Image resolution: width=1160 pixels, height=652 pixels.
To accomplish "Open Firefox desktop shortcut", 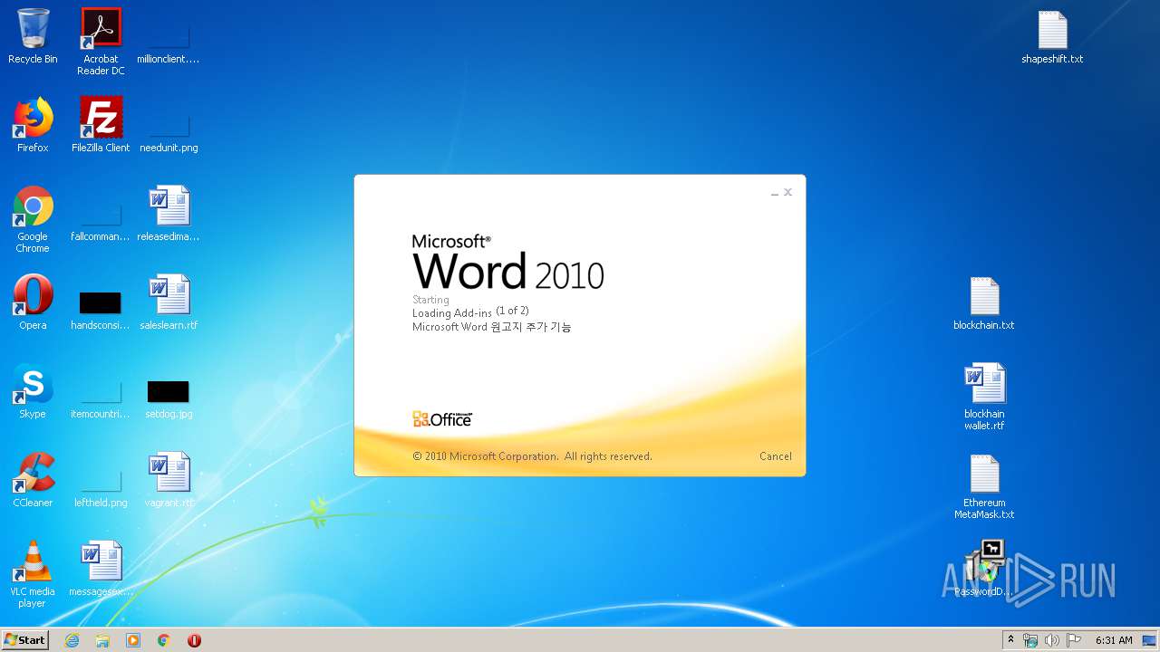I will [33, 125].
